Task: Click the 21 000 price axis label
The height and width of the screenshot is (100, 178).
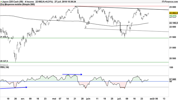Action: [173, 48]
